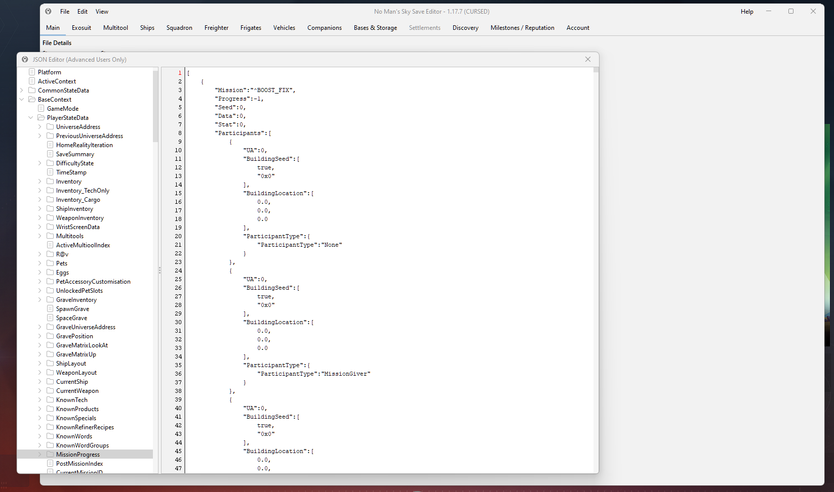This screenshot has width=834, height=492.
Task: Click the ActiveMultioolIndex file icon
Action: 50,245
